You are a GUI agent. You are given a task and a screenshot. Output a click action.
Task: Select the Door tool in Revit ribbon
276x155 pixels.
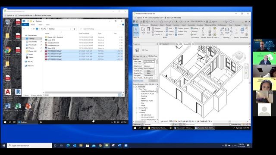148,31
